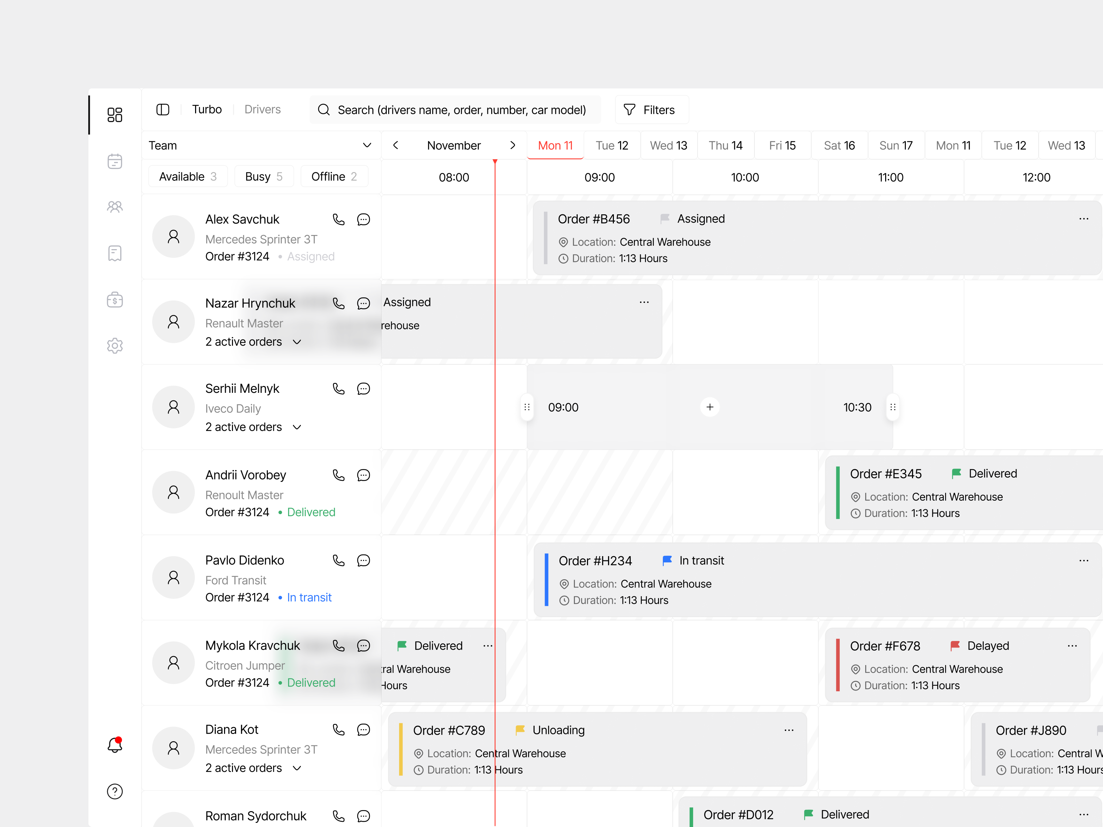
Task: Open more options on Order #F678 card
Action: [1072, 646]
